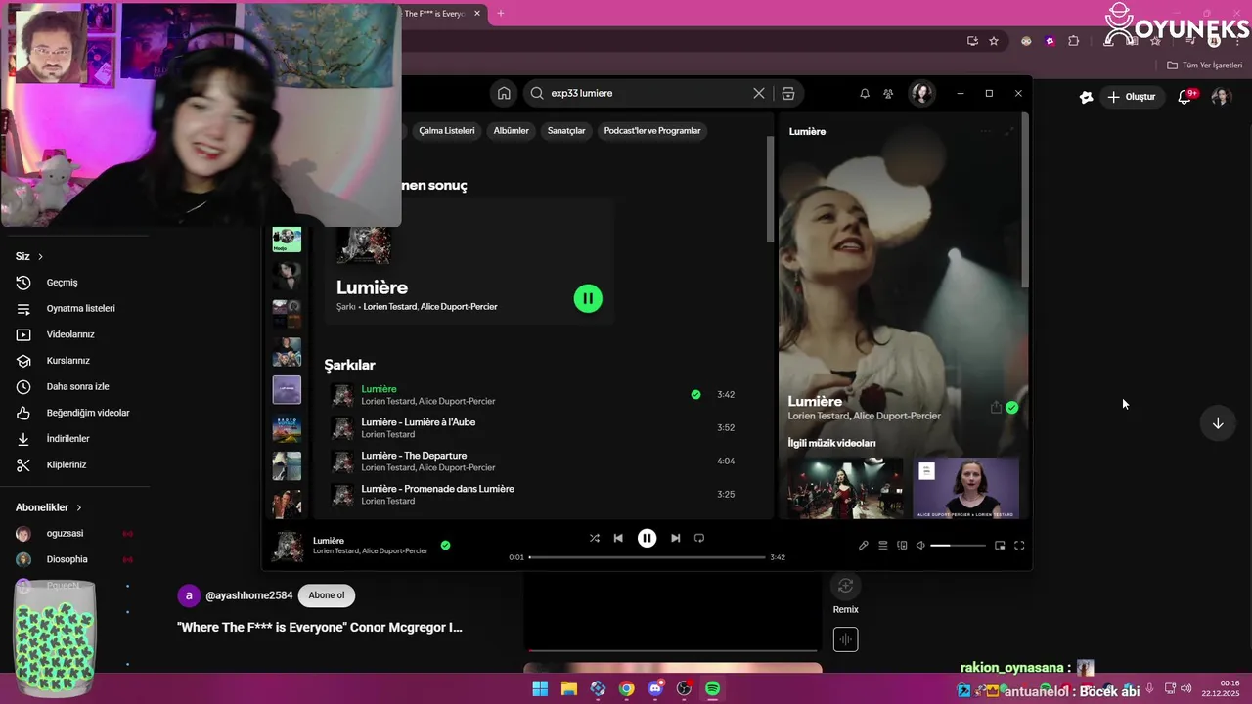Screen dimensions: 1252x704
Task: Open the Short's sound waveform icon
Action: point(845,640)
